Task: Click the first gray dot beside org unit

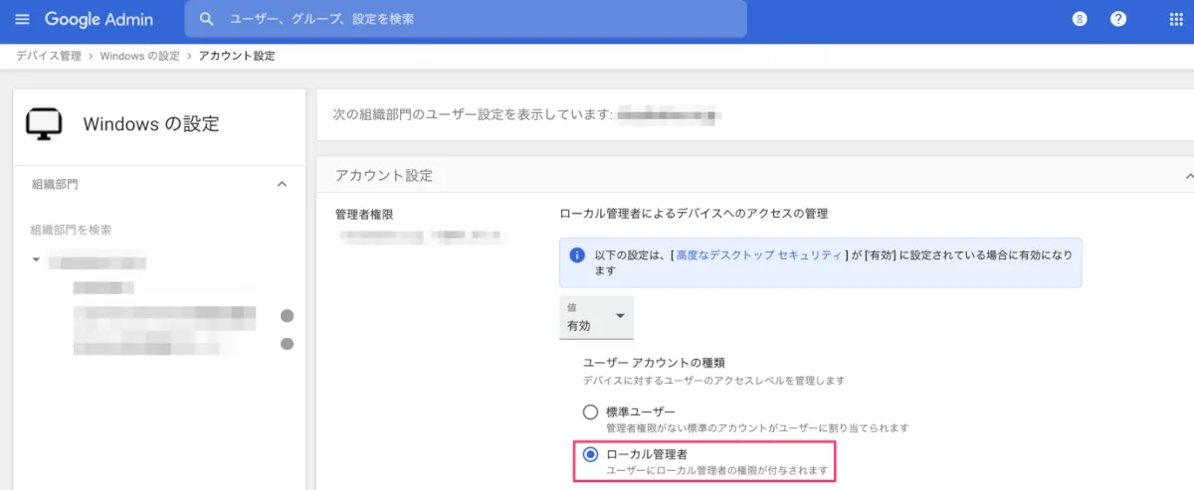Action: 288,316
